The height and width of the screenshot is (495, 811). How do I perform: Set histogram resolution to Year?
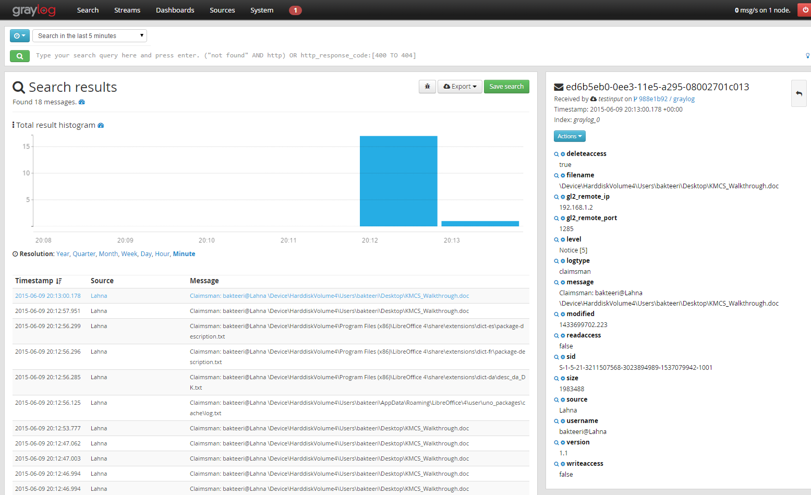tap(63, 254)
